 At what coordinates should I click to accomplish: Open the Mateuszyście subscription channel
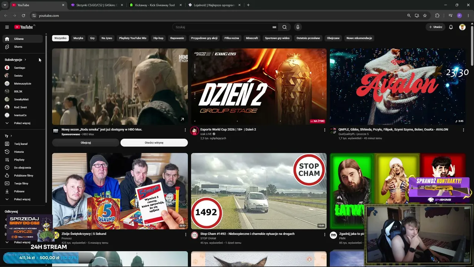pyautogui.click(x=23, y=84)
